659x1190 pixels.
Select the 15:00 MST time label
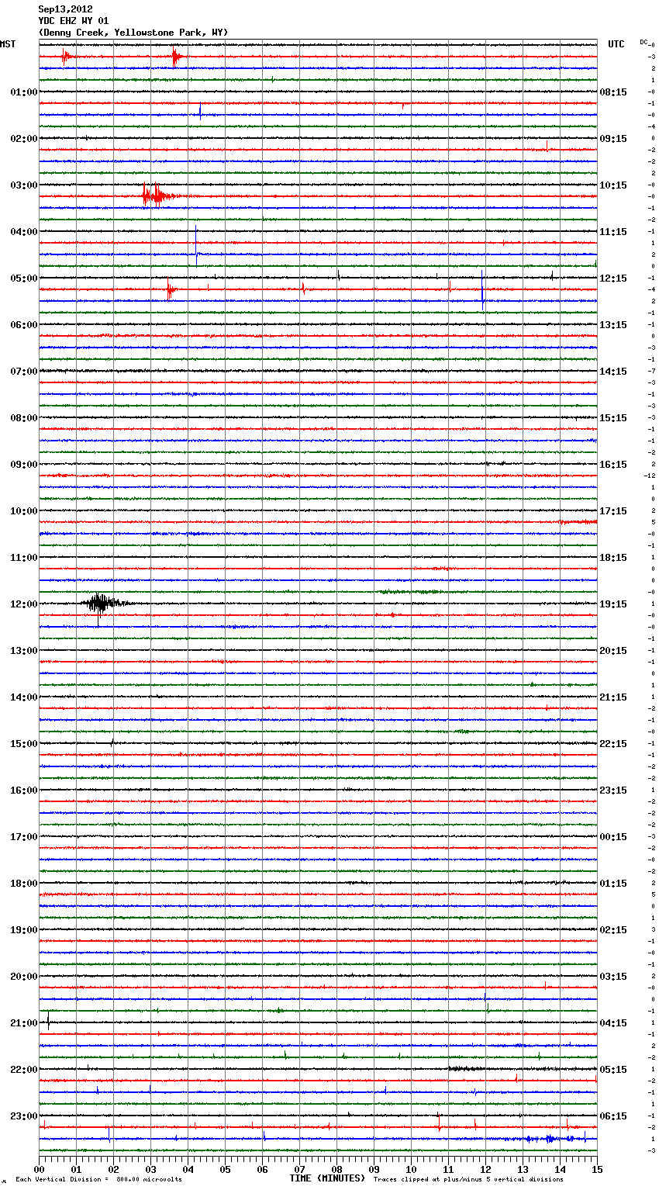pos(24,744)
